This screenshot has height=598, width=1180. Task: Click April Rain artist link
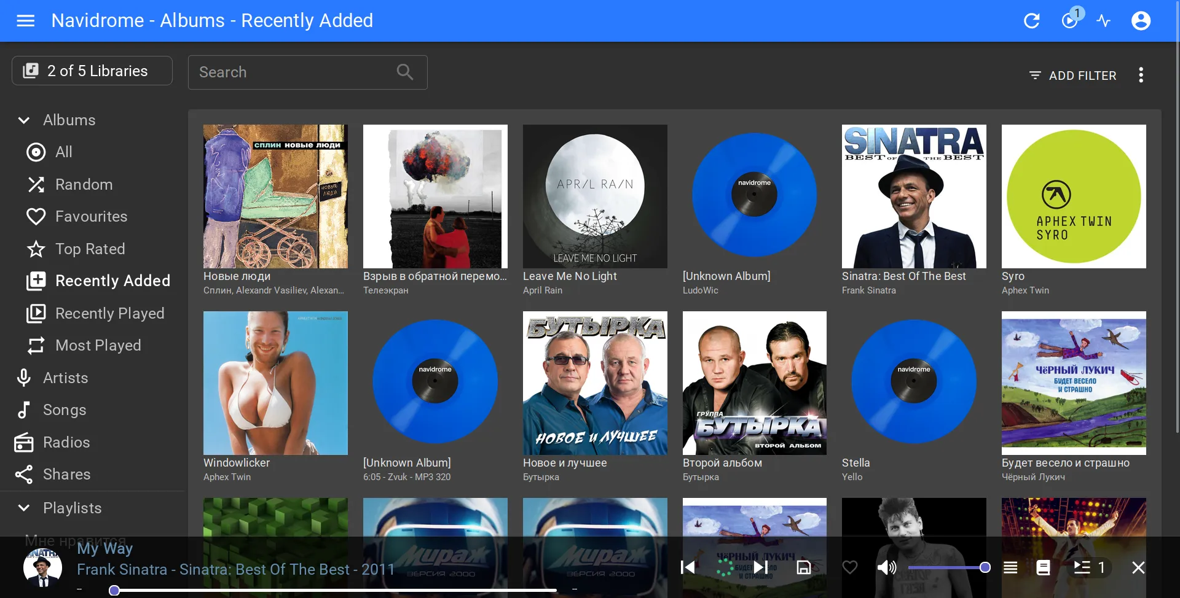(543, 290)
